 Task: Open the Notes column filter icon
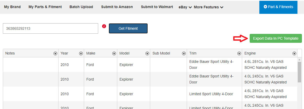55,54
